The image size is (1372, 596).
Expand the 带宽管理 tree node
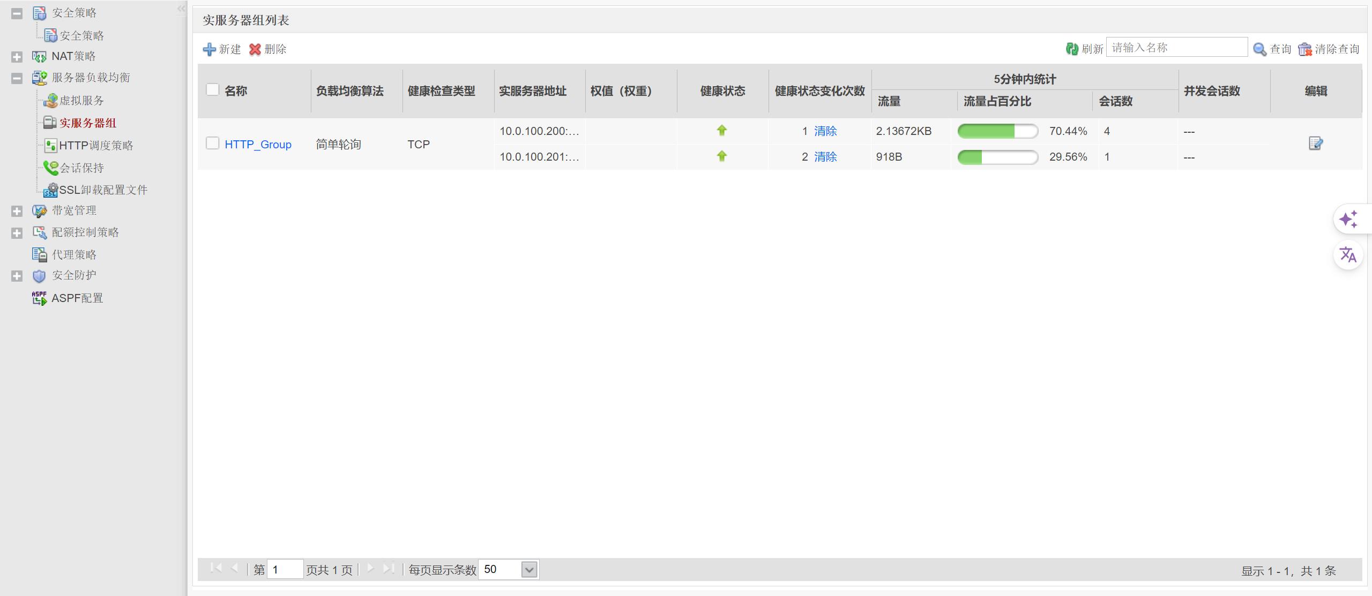coord(17,211)
